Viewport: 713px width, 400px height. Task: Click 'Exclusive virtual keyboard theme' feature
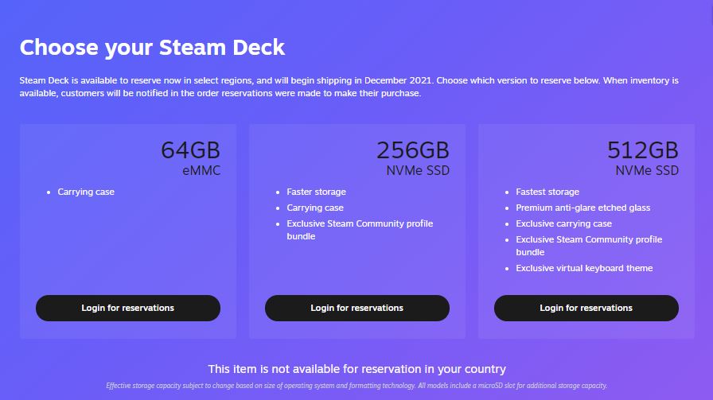coord(584,268)
